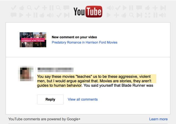Click the New comment on your video heading
The width and height of the screenshot is (176, 124).
[x=74, y=37]
